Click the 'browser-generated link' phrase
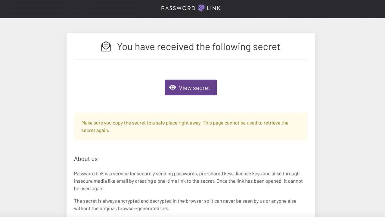Screen dimensions: 385x217 (143, 209)
